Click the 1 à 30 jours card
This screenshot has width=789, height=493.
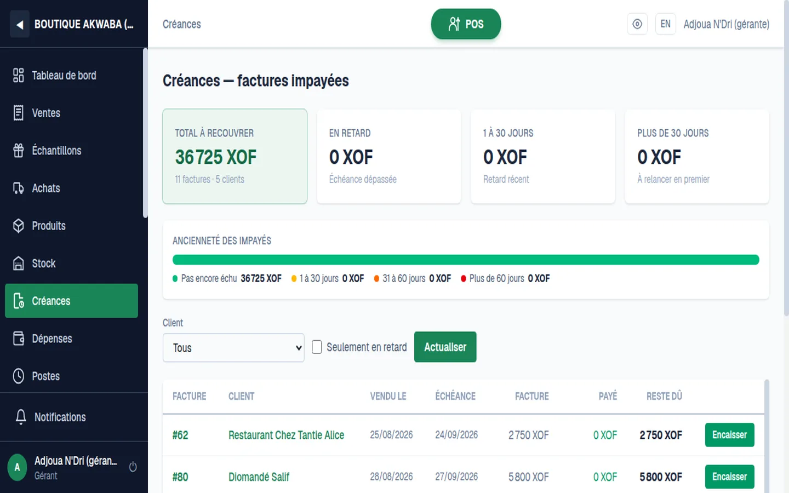coord(543,156)
